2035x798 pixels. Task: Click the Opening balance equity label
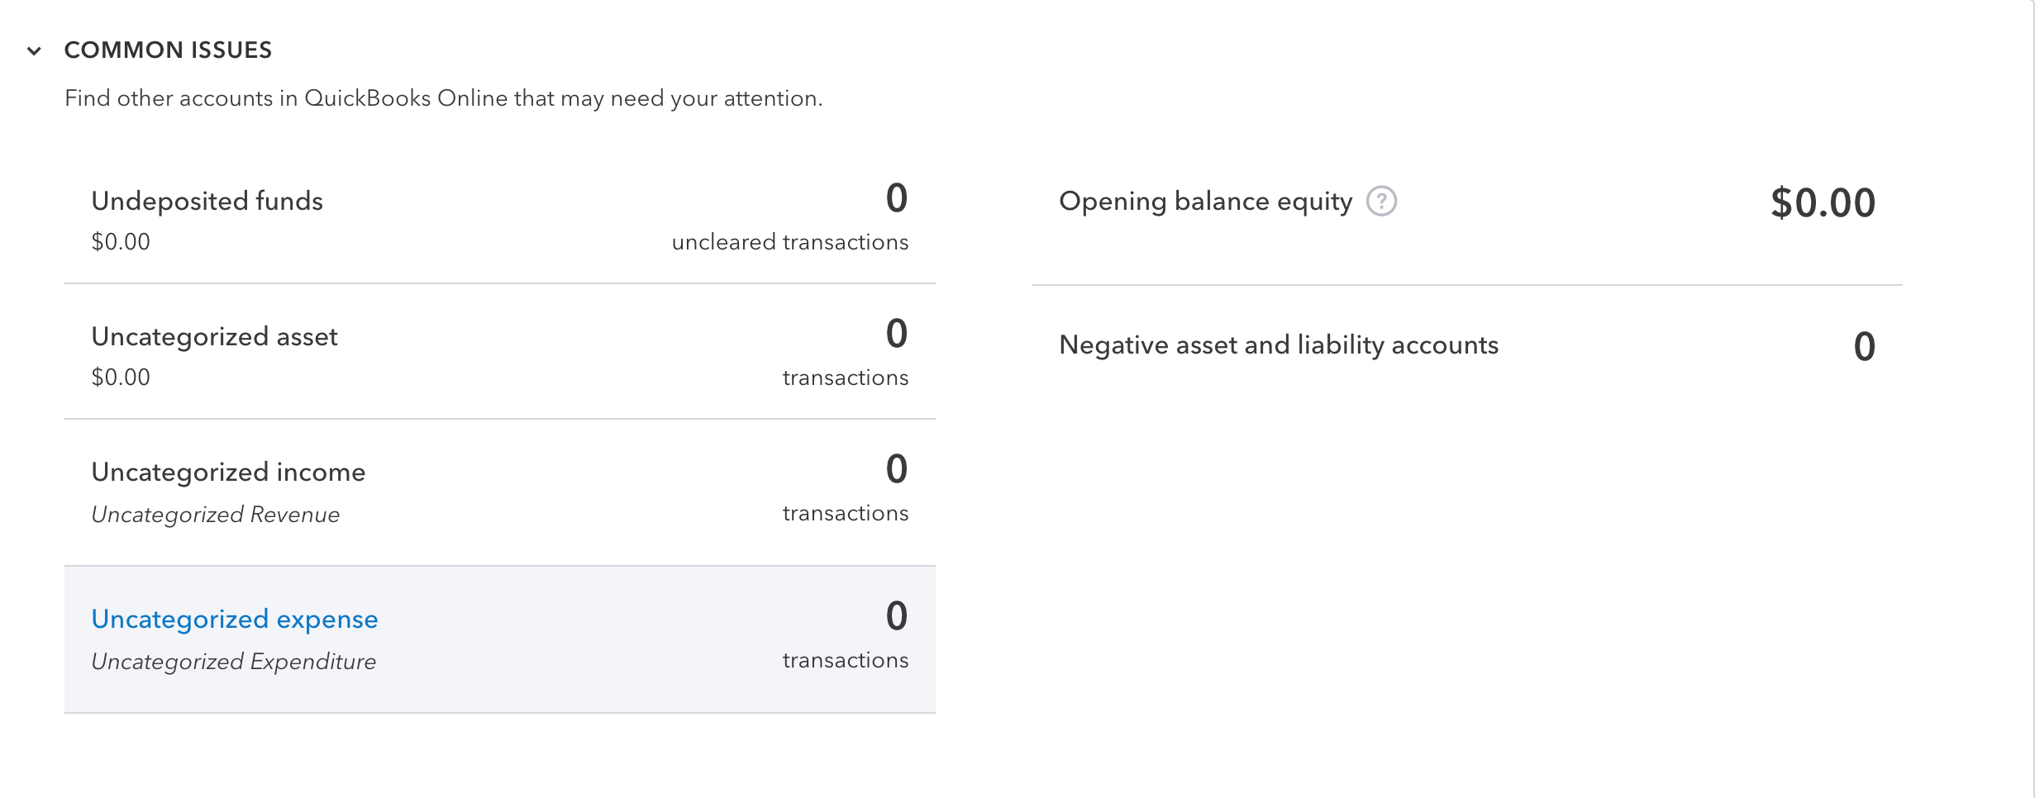[x=1205, y=202]
